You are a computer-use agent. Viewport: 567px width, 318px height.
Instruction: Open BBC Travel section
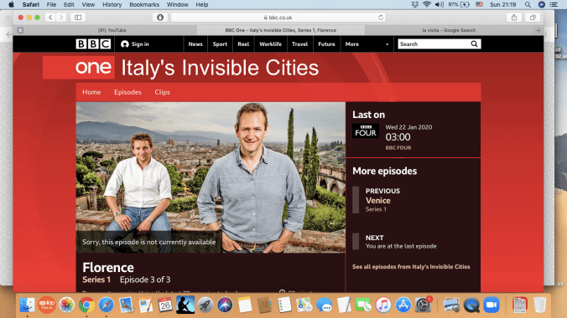click(299, 44)
